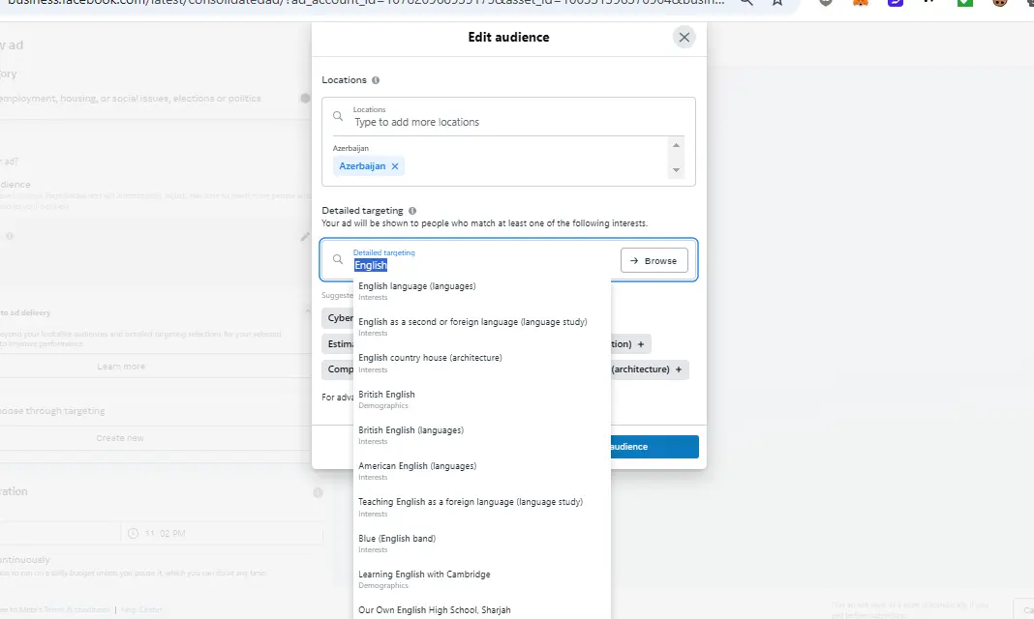
Task: Select British English Demographics suggestion
Action: coord(482,399)
